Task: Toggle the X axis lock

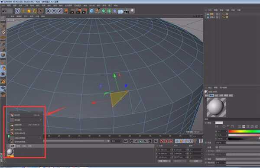Action: coord(48,11)
